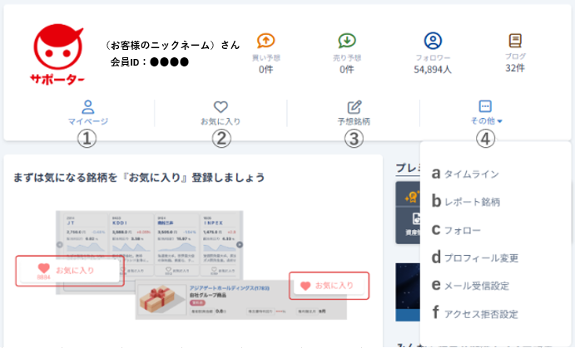Click the left carousel arrow on stock cards
This screenshot has height=348, width=575.
(x=59, y=244)
